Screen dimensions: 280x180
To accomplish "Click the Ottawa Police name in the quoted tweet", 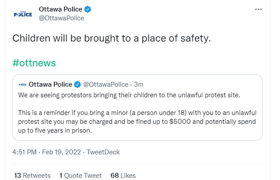I will [50, 84].
